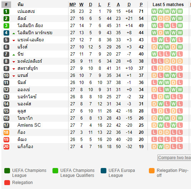Open the Amiens SC team link
Screen dimensions: 191x189
click(x=29, y=125)
